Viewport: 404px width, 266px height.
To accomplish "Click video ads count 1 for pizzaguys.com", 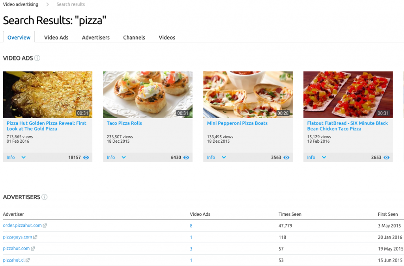I will 191,238.
